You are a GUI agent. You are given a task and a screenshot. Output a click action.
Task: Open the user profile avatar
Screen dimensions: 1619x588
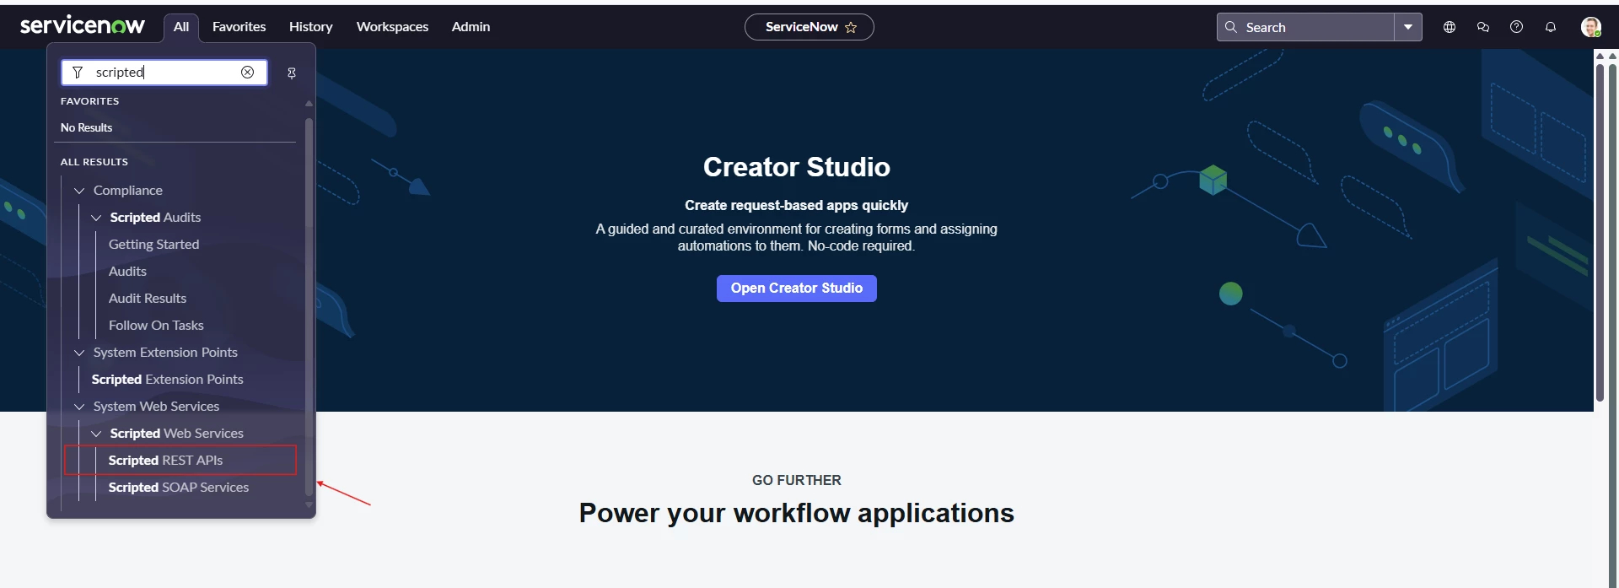pos(1590,27)
